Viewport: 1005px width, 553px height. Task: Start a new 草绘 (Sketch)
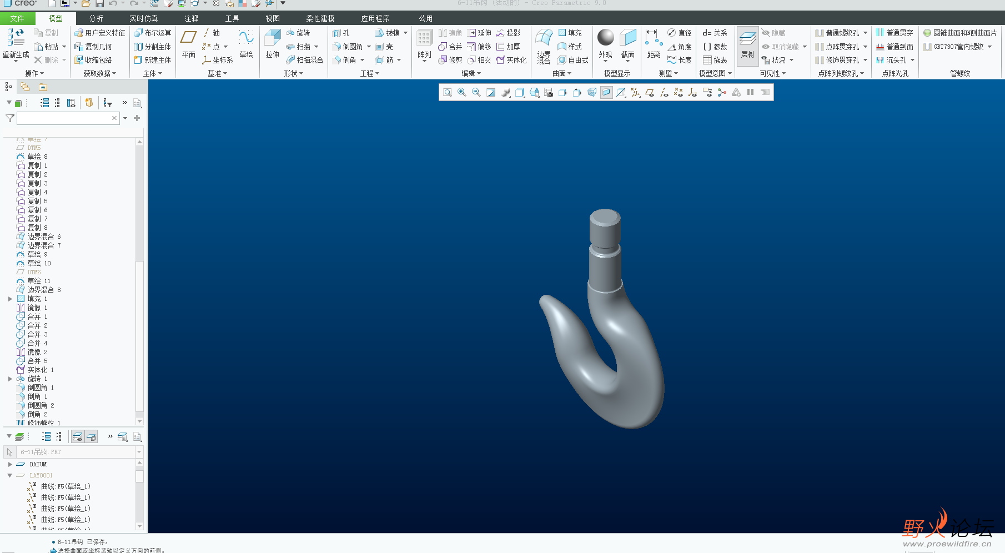pyautogui.click(x=246, y=43)
